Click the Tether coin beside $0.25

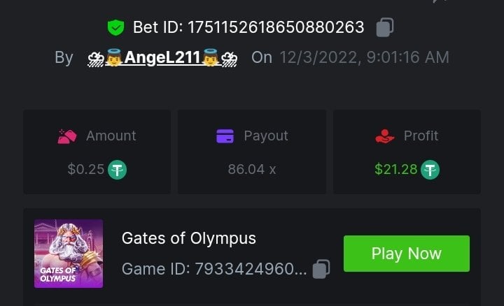(117, 169)
